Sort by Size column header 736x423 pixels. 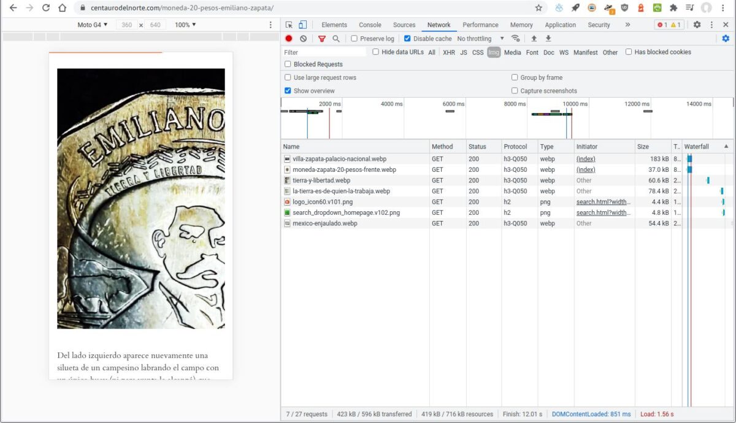(x=653, y=147)
